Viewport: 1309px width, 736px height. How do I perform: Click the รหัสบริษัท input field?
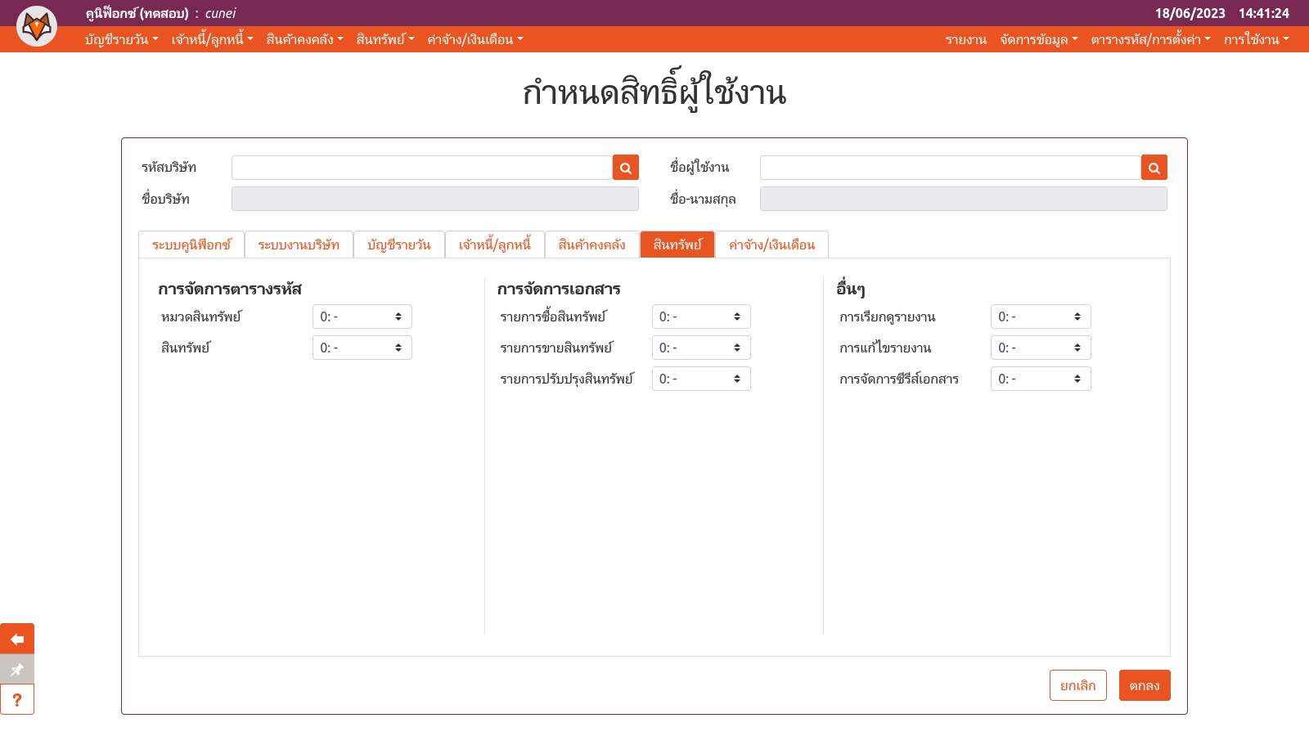(x=421, y=168)
